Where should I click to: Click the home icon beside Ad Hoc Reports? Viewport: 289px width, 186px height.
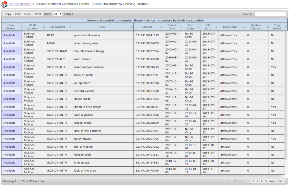4,4
